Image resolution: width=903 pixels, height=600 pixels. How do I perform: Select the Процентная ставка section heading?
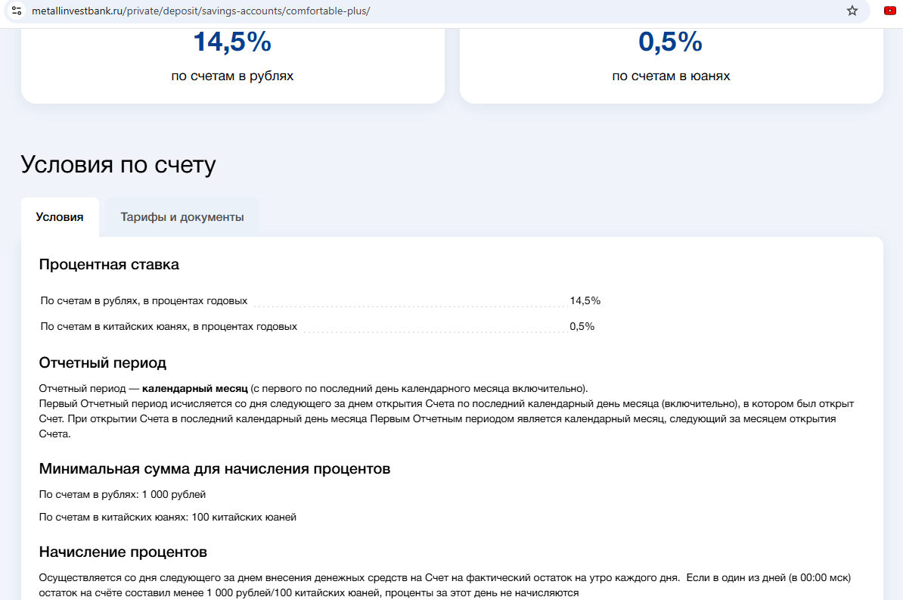(109, 265)
